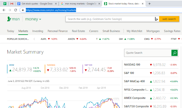The height and width of the screenshot is (108, 182).
Task: Open S&P/TSX Composite index row
Action: coord(151,106)
